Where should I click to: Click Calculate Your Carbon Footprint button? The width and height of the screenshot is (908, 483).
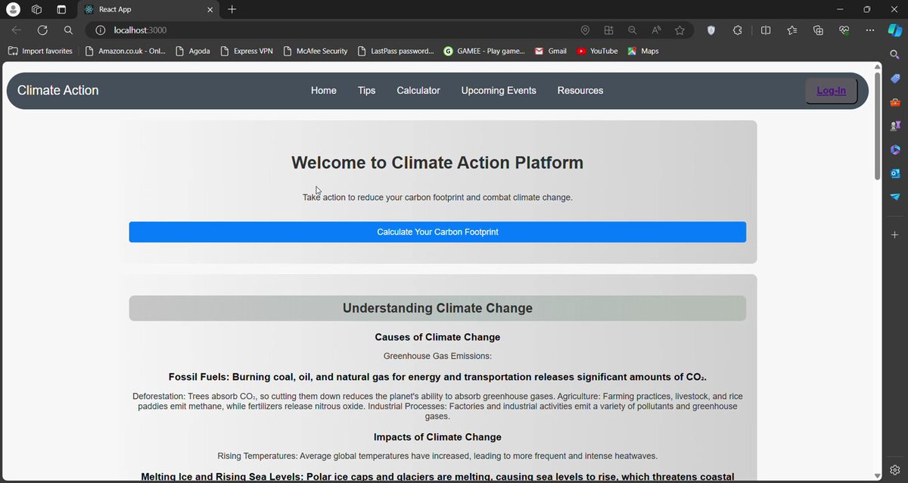coord(437,232)
